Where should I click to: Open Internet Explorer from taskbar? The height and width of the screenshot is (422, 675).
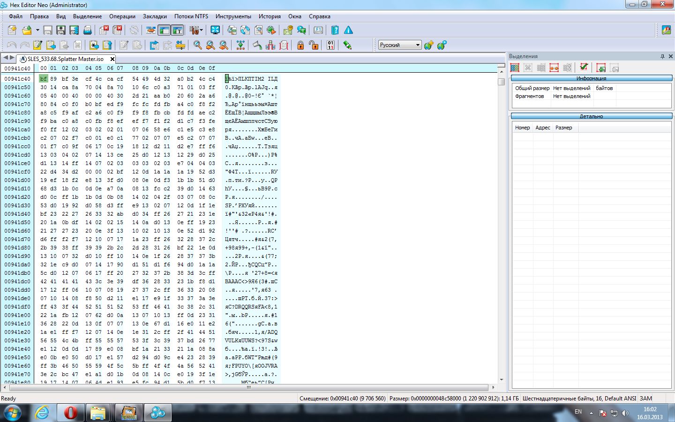42,413
